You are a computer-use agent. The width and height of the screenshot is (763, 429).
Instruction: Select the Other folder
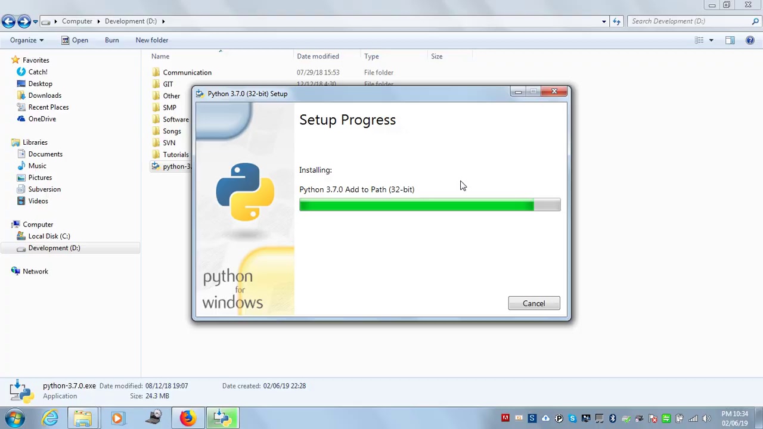[171, 96]
